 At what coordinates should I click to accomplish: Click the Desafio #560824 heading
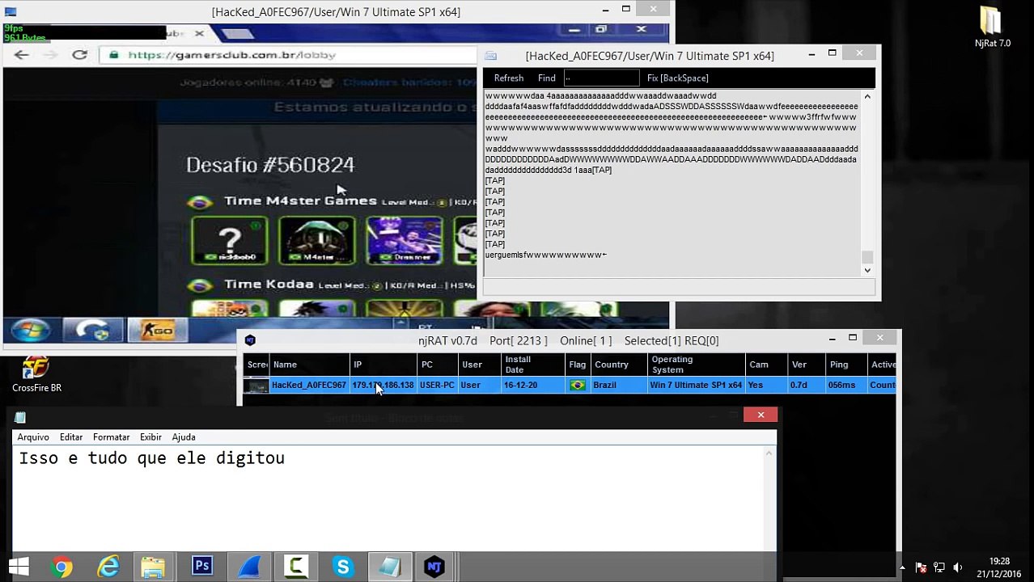[x=270, y=165]
